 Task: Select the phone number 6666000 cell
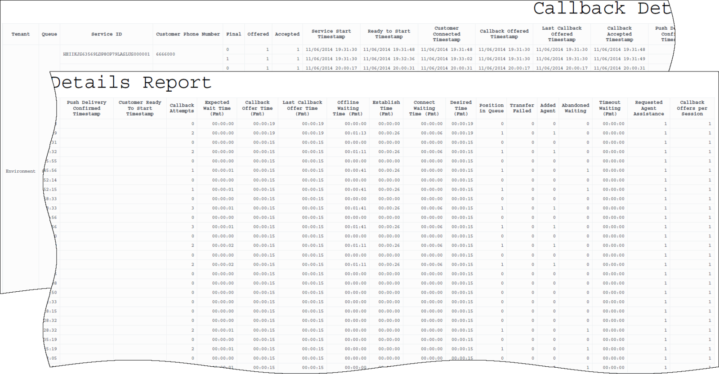coord(165,54)
